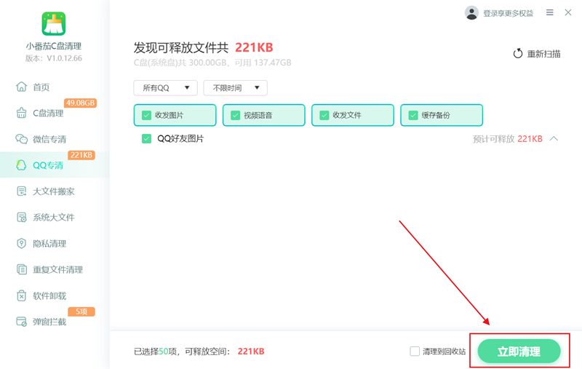
Task: Click the 重新扫描 link
Action: coord(543,54)
